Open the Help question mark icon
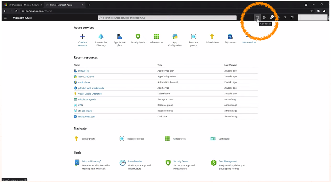The height and width of the screenshot is (182, 331). pyautogui.click(x=285, y=18)
